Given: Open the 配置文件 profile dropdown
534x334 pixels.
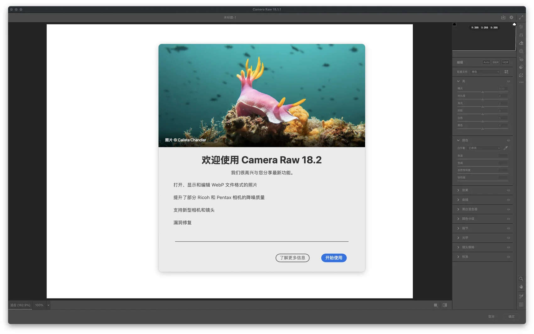Looking at the screenshot, I should click(x=485, y=72).
